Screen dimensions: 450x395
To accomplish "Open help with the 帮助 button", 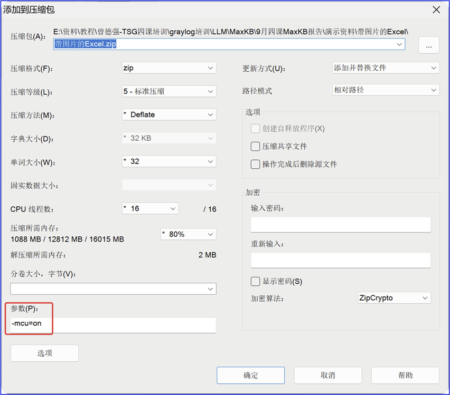I will (405, 375).
